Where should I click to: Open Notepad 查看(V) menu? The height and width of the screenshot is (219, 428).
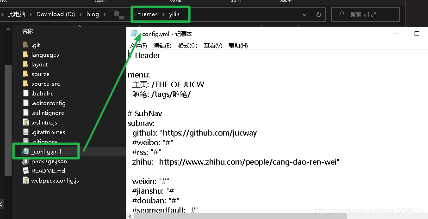pos(213,46)
